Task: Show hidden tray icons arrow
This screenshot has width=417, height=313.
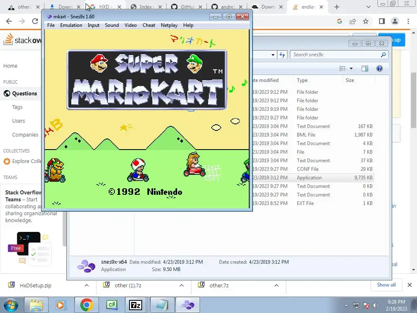Action: [x=346, y=305]
